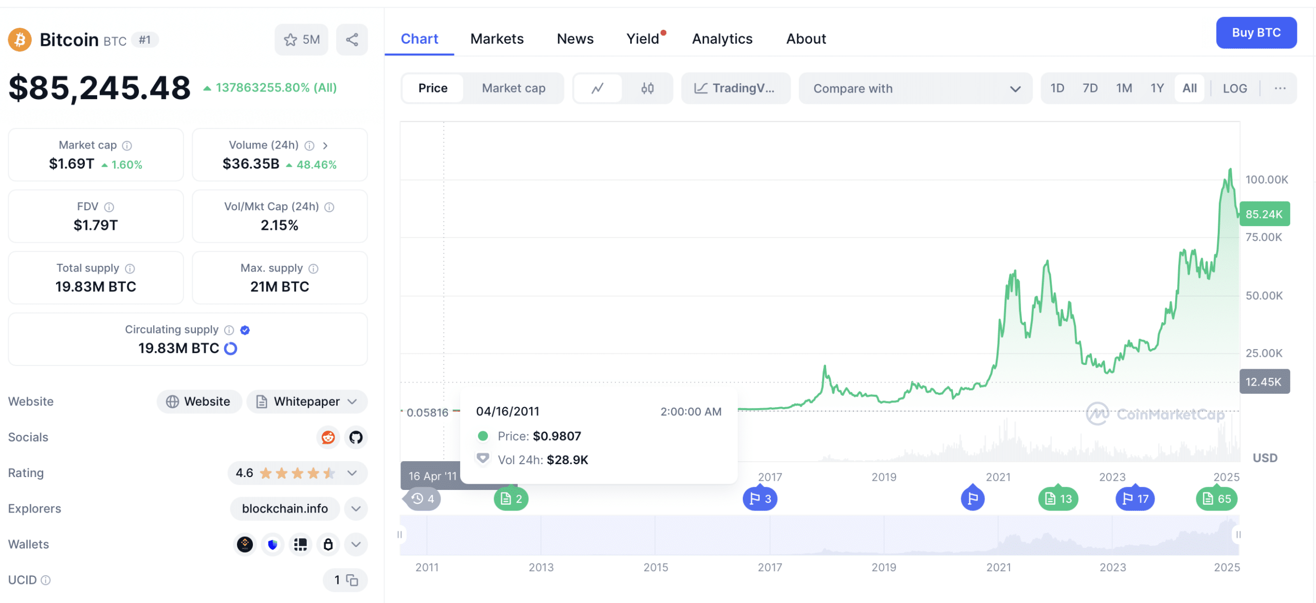Grab the left range slider handle
Screen dimensions: 1316x603
point(399,535)
